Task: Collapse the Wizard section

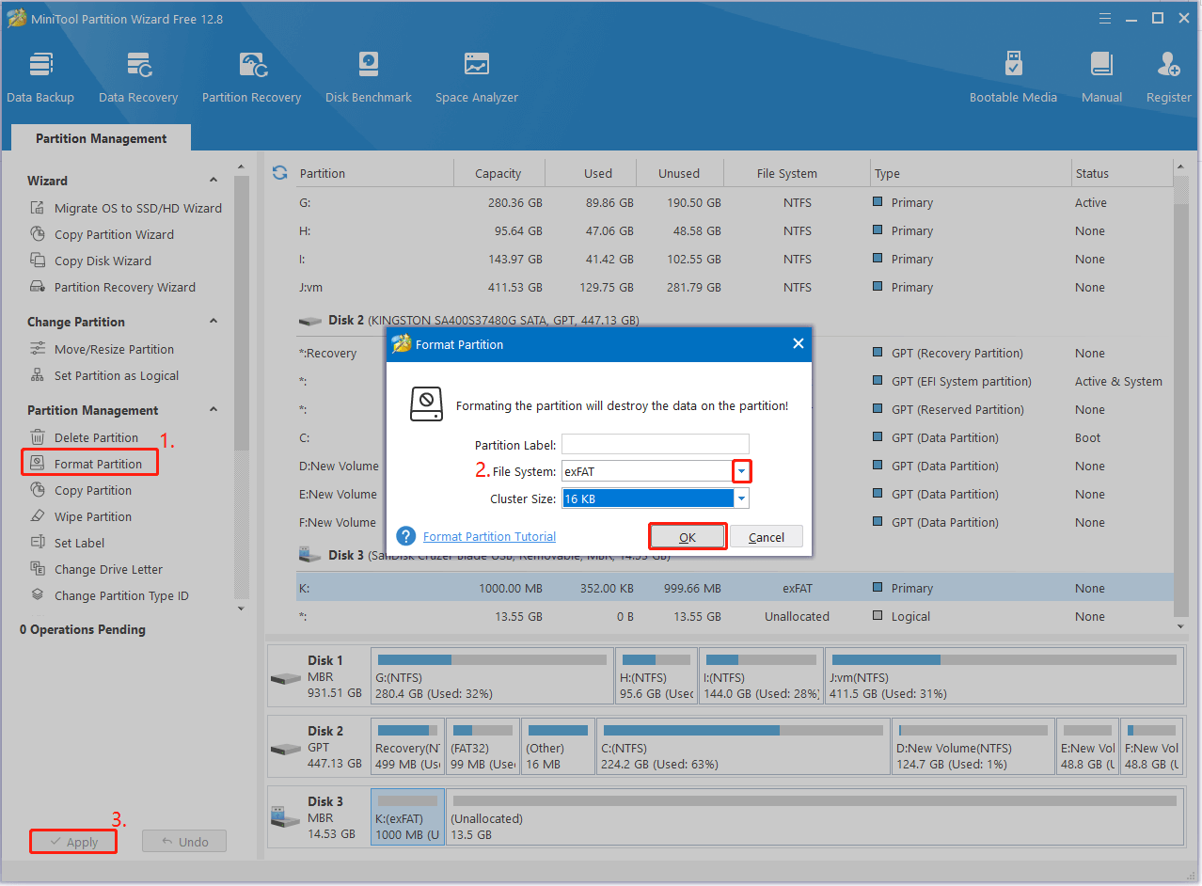Action: click(x=214, y=181)
